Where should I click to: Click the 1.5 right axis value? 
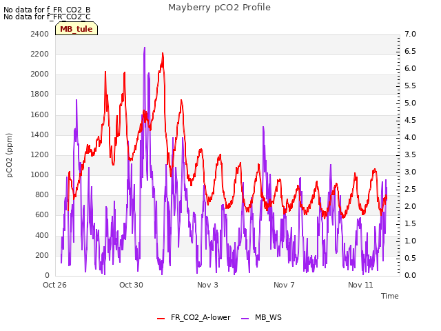click(410, 223)
